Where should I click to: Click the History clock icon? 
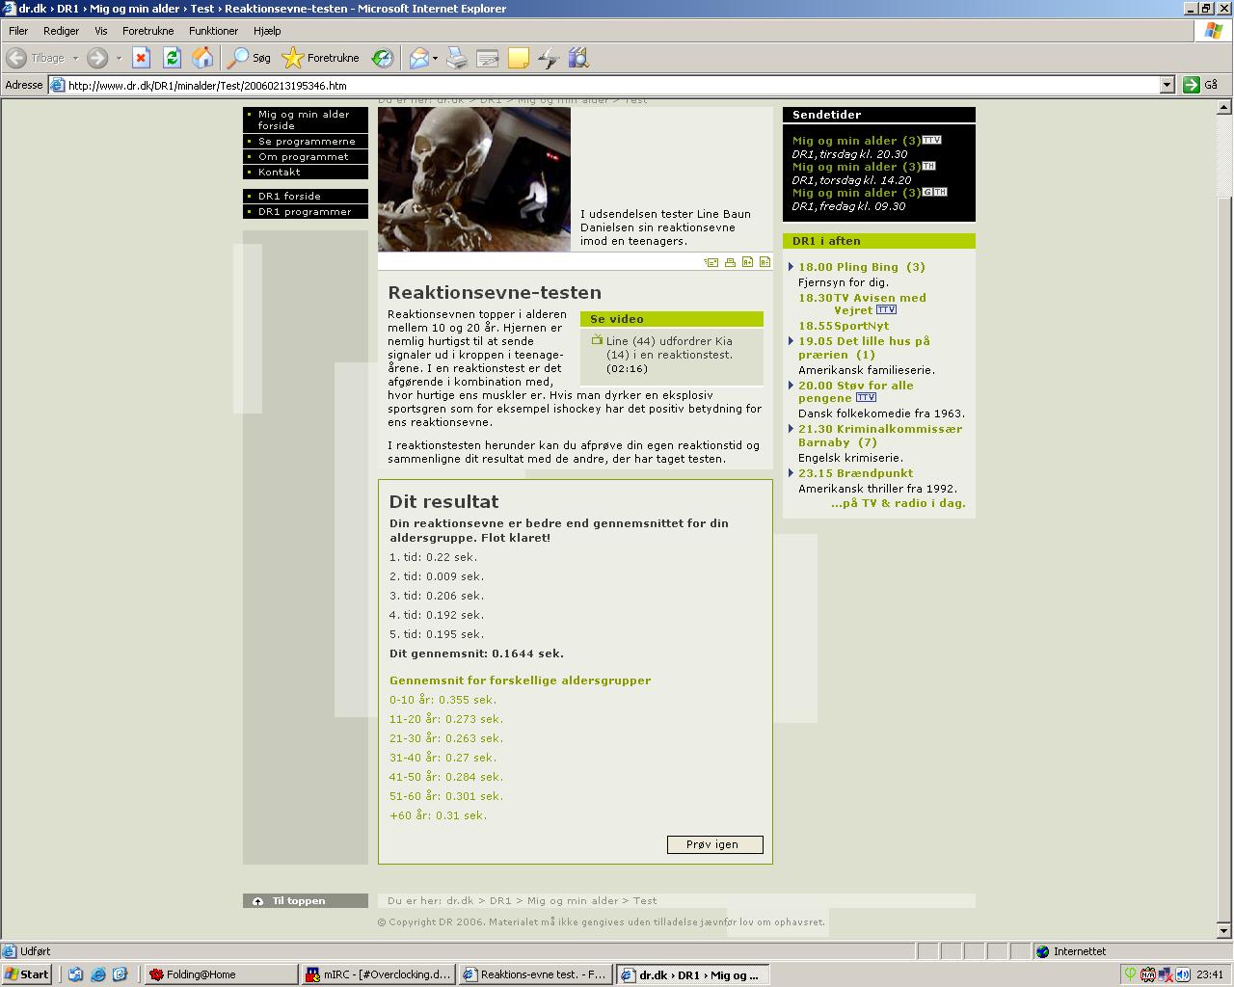(x=383, y=58)
